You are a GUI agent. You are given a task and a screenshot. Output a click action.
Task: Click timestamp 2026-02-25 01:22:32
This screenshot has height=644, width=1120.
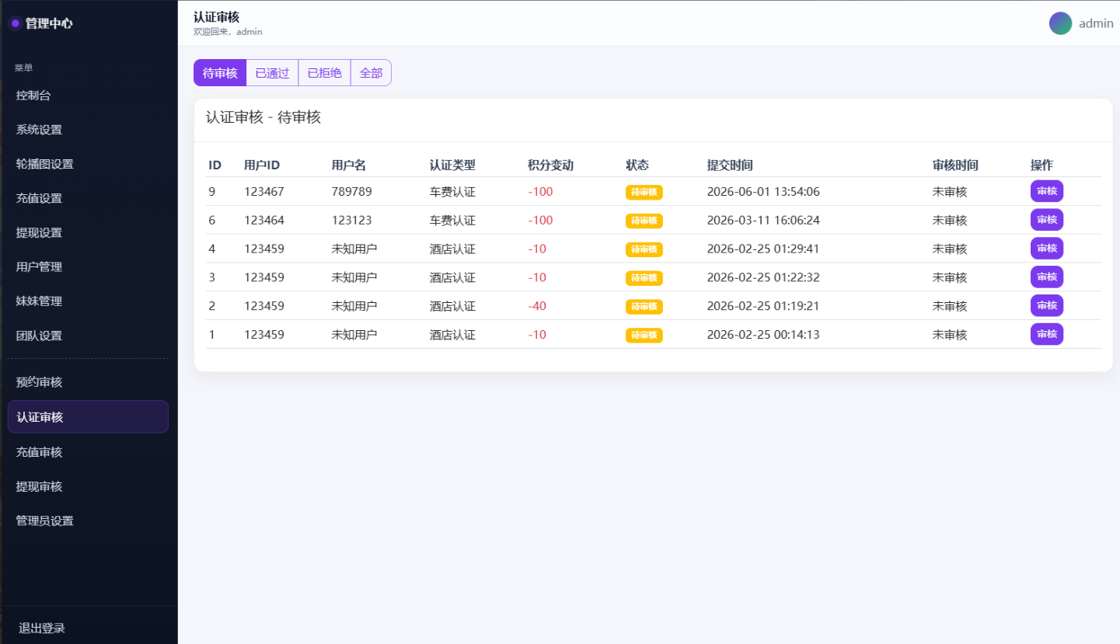763,277
